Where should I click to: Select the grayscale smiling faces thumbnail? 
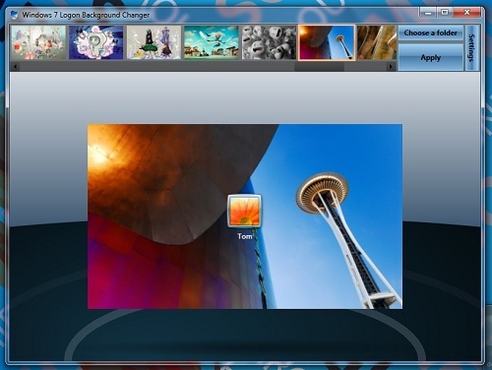pos(269,42)
